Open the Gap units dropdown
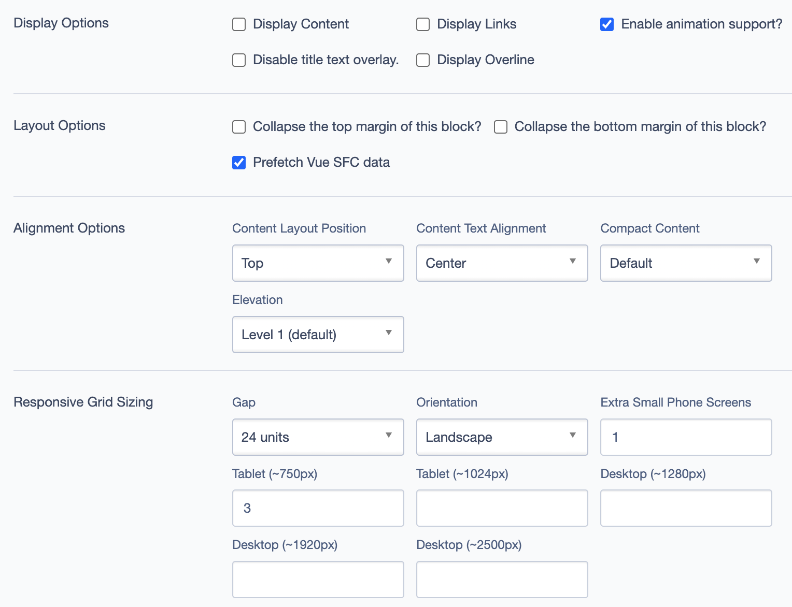 coord(318,437)
